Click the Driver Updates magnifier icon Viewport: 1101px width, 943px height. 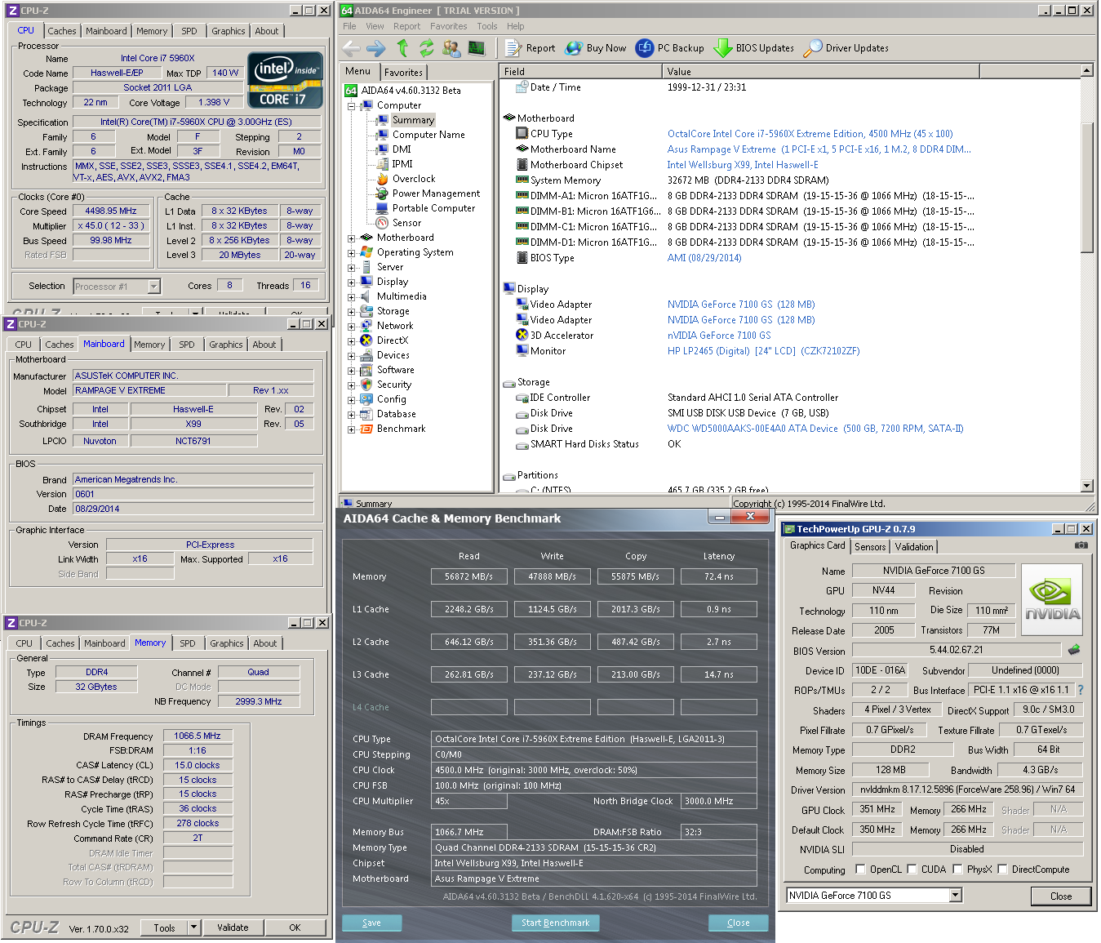[x=812, y=48]
